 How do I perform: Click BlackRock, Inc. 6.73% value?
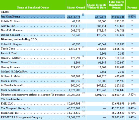132,113
